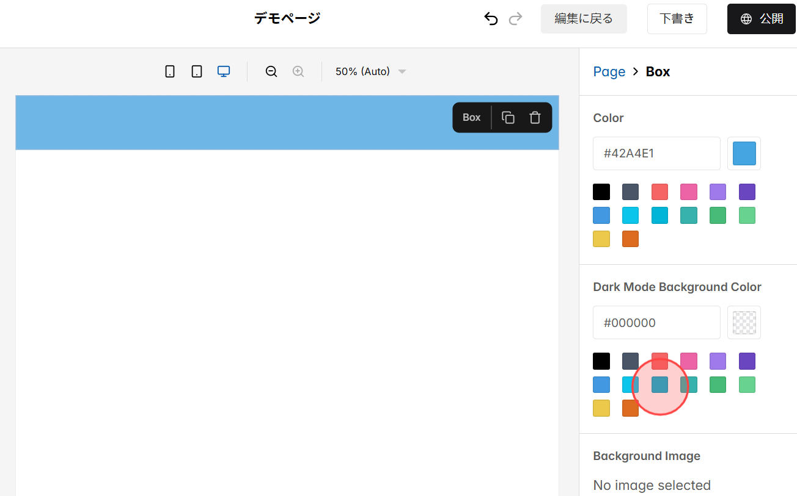Edit the #42A4E1 hex input field

(x=656, y=153)
